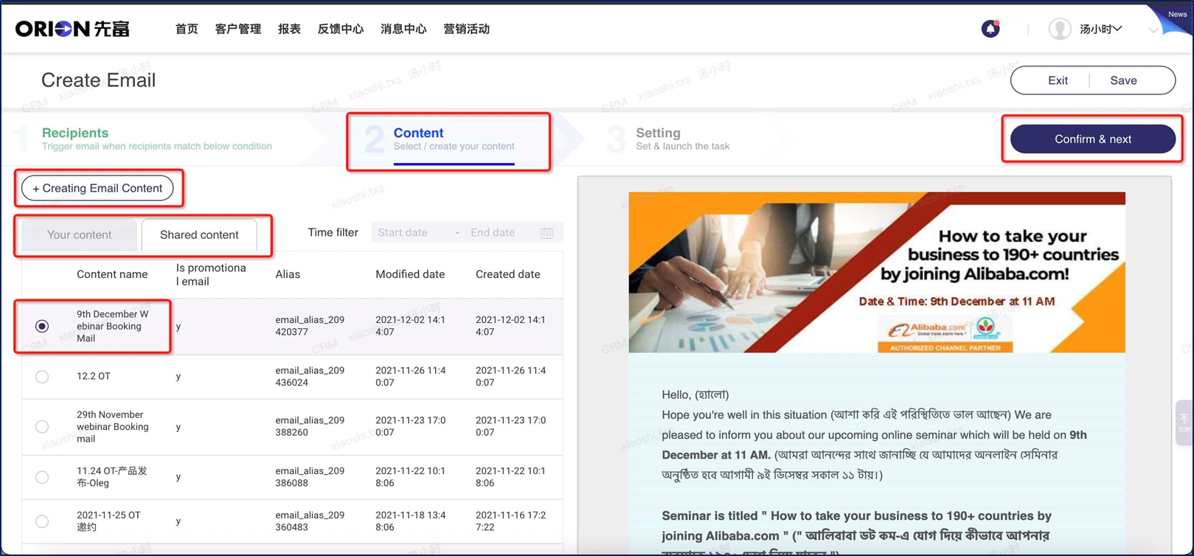Click alias email_alias_209360483
This screenshot has width=1194, height=556.
[x=310, y=521]
